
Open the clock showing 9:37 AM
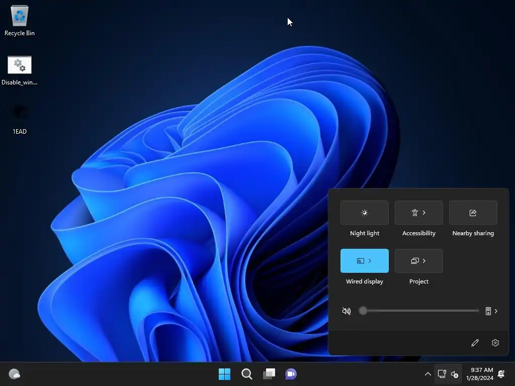(479, 374)
